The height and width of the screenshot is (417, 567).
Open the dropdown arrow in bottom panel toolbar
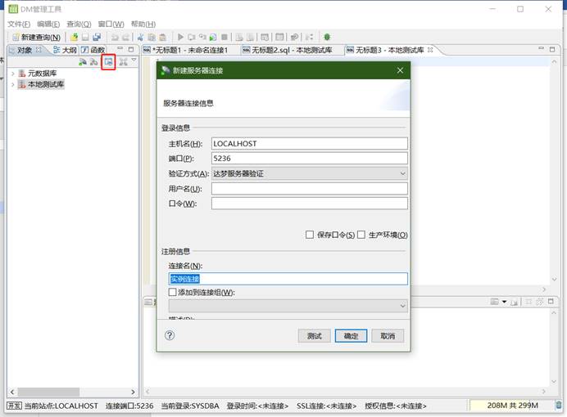[x=504, y=302]
